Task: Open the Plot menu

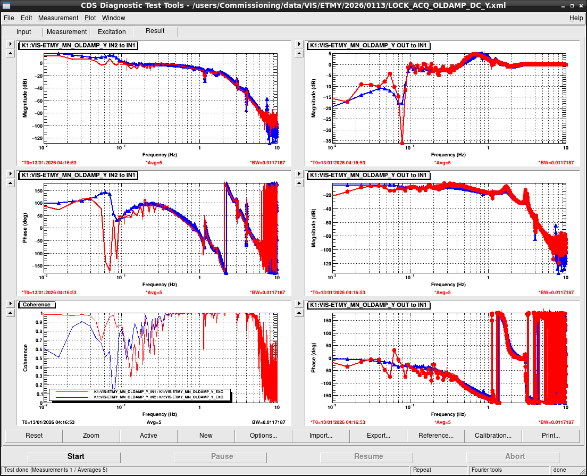Action: pos(90,18)
